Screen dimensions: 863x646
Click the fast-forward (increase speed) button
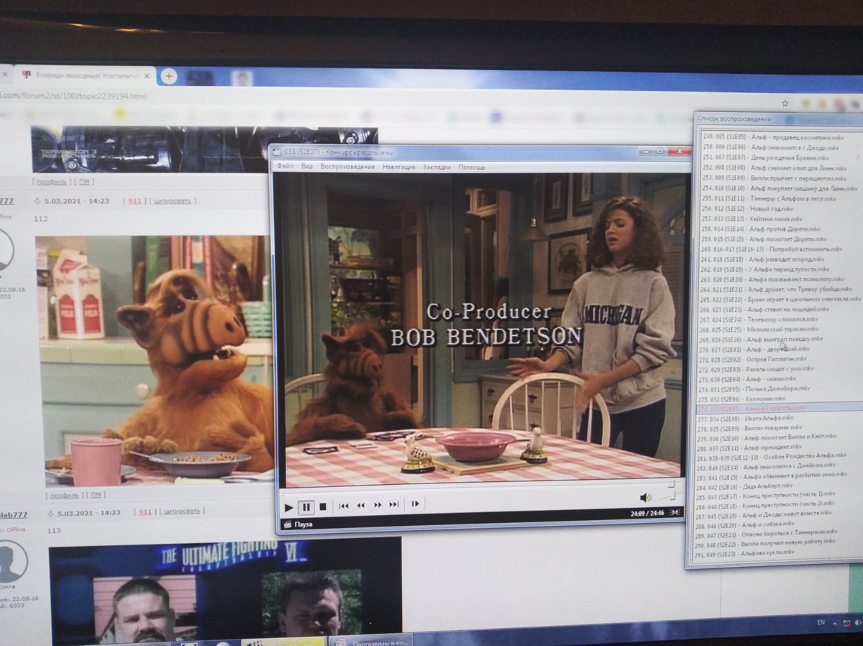coord(378,505)
